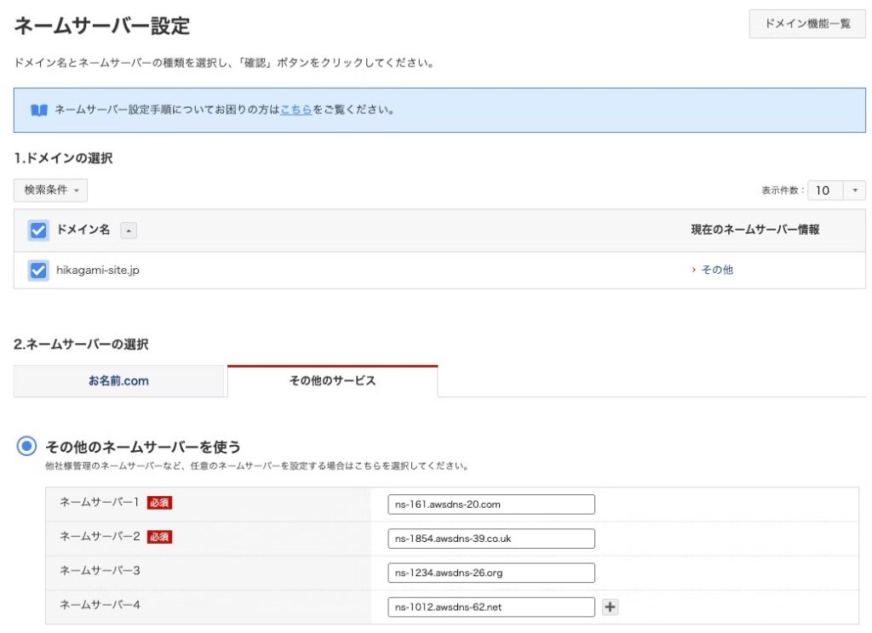The height and width of the screenshot is (633, 872).
Task: Click the その他 nameserver info link
Action: (x=716, y=271)
